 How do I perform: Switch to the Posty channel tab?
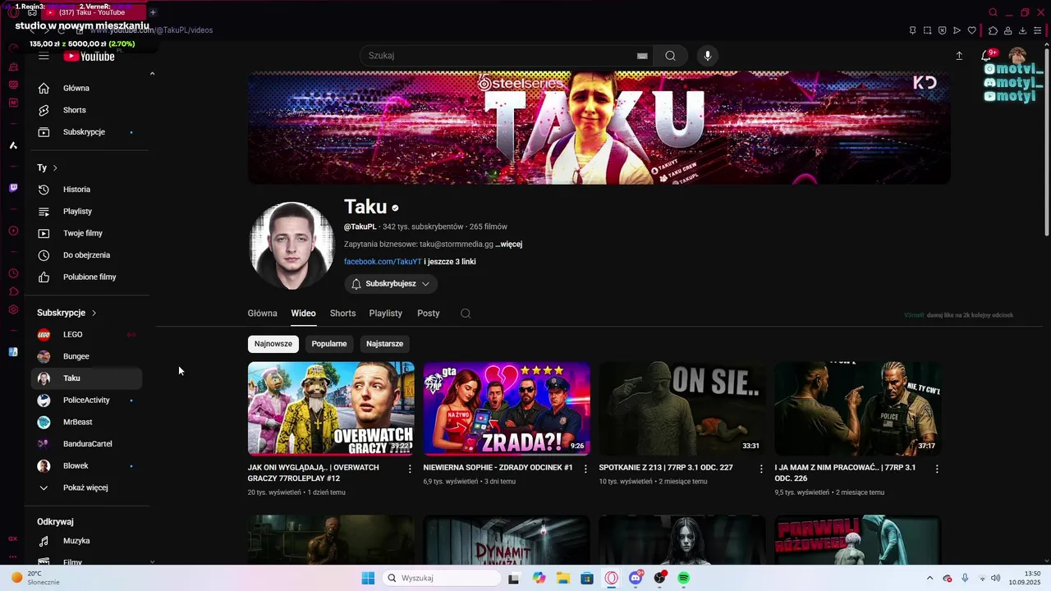(x=429, y=314)
